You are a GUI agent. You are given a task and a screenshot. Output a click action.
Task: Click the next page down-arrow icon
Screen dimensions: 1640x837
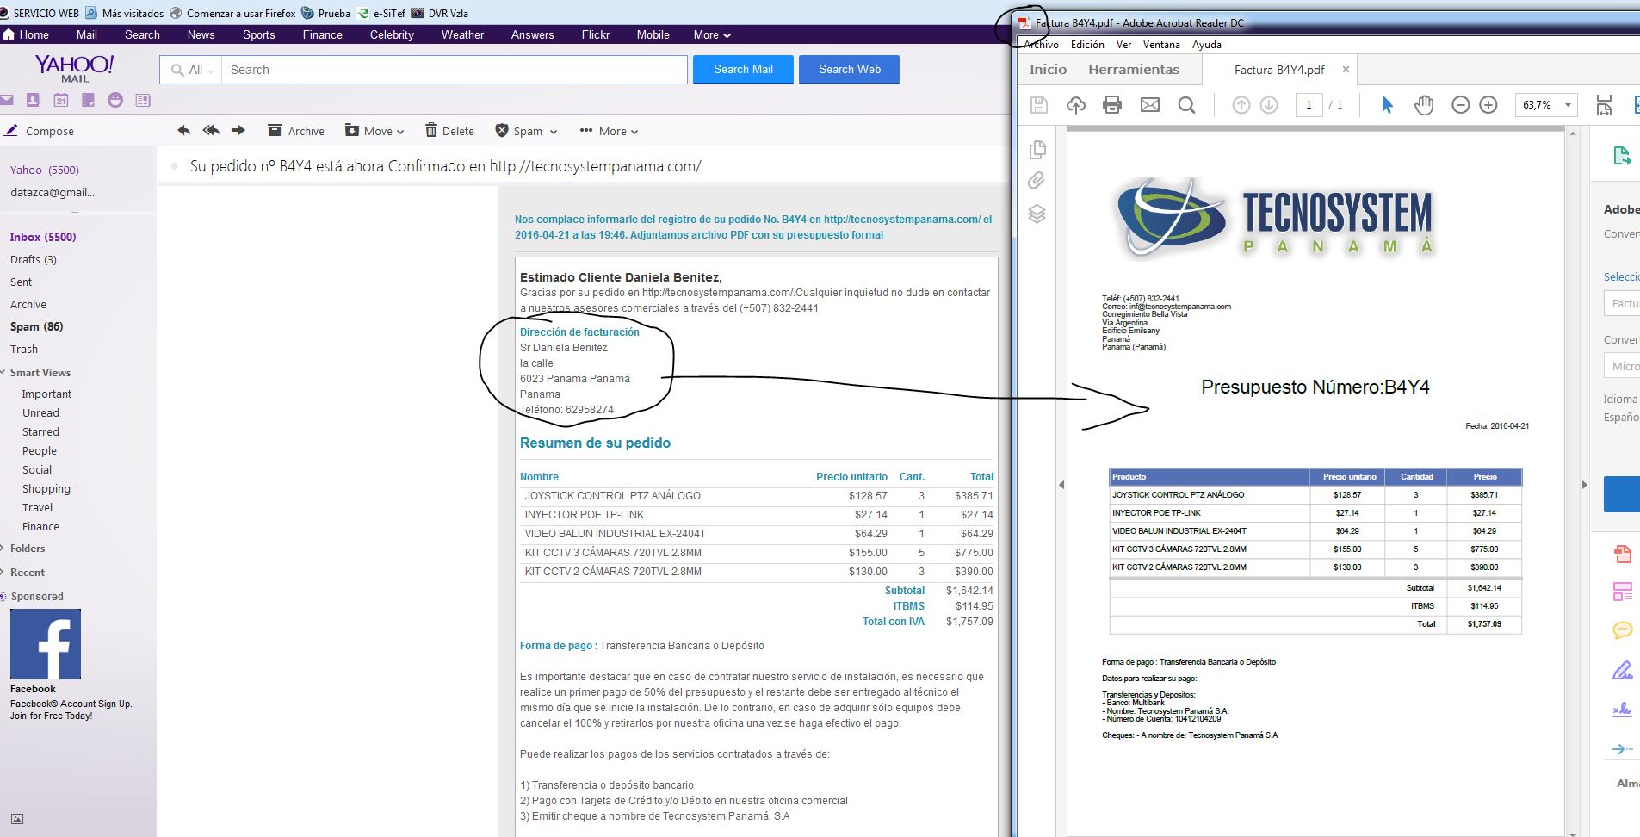click(1269, 105)
